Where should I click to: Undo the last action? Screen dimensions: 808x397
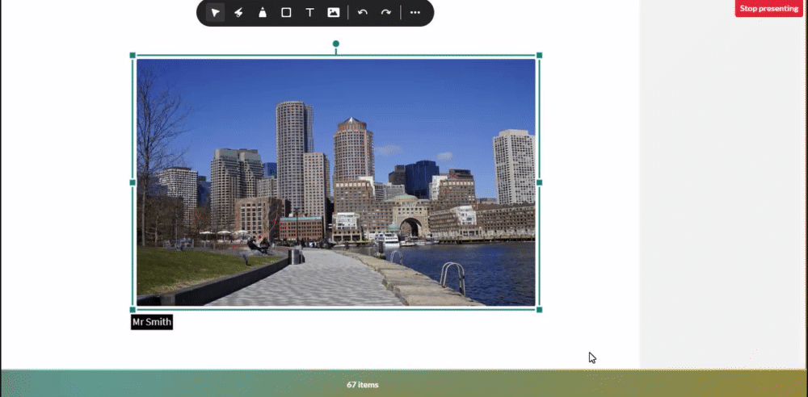[x=363, y=13]
